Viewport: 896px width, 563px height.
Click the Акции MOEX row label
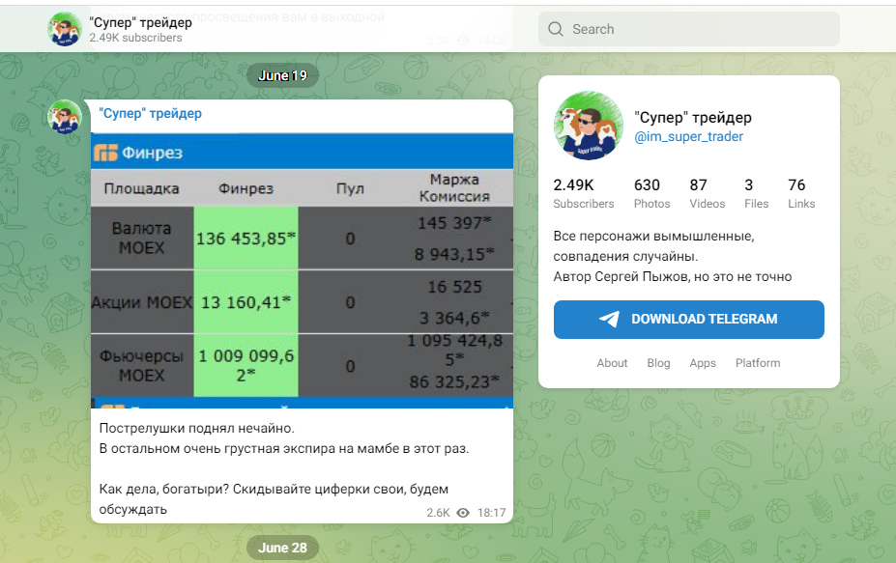coord(142,302)
